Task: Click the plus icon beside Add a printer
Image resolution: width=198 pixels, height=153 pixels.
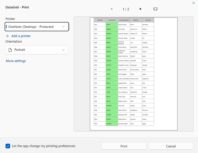Action: [x=8, y=36]
